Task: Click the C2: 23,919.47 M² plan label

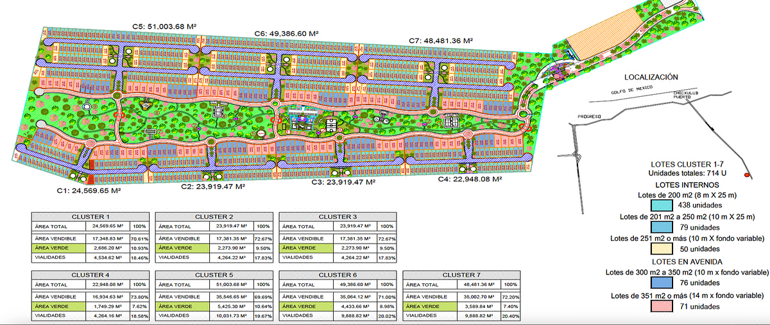Action: [x=214, y=187]
